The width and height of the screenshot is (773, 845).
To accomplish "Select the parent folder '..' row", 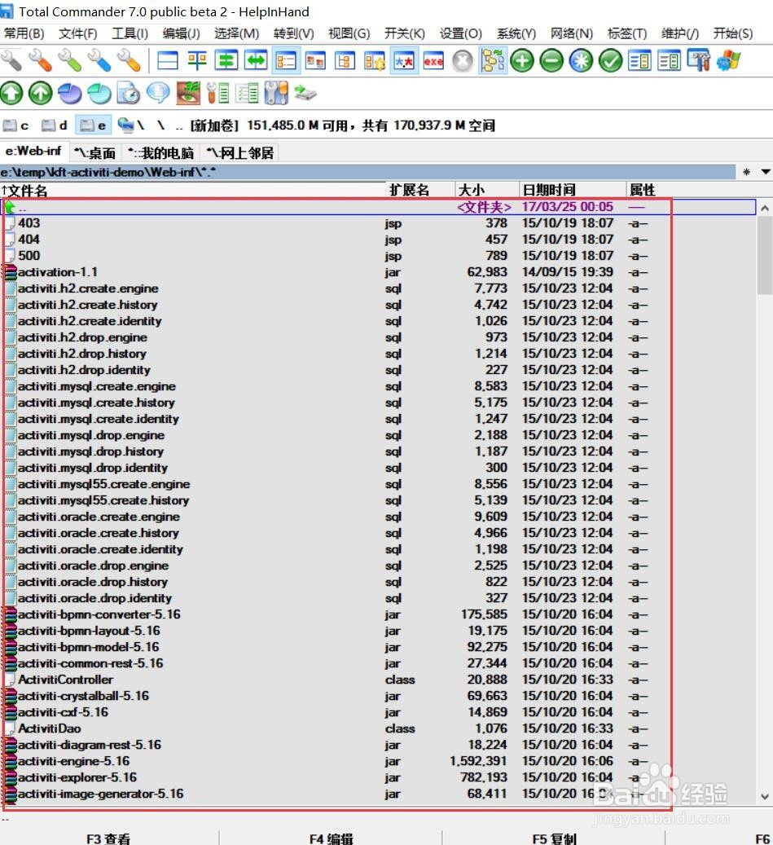I will click(379, 207).
